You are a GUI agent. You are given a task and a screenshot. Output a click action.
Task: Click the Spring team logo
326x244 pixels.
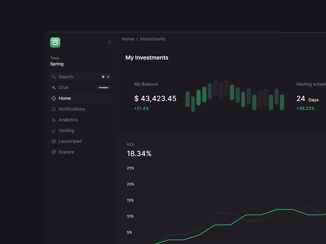click(x=55, y=43)
